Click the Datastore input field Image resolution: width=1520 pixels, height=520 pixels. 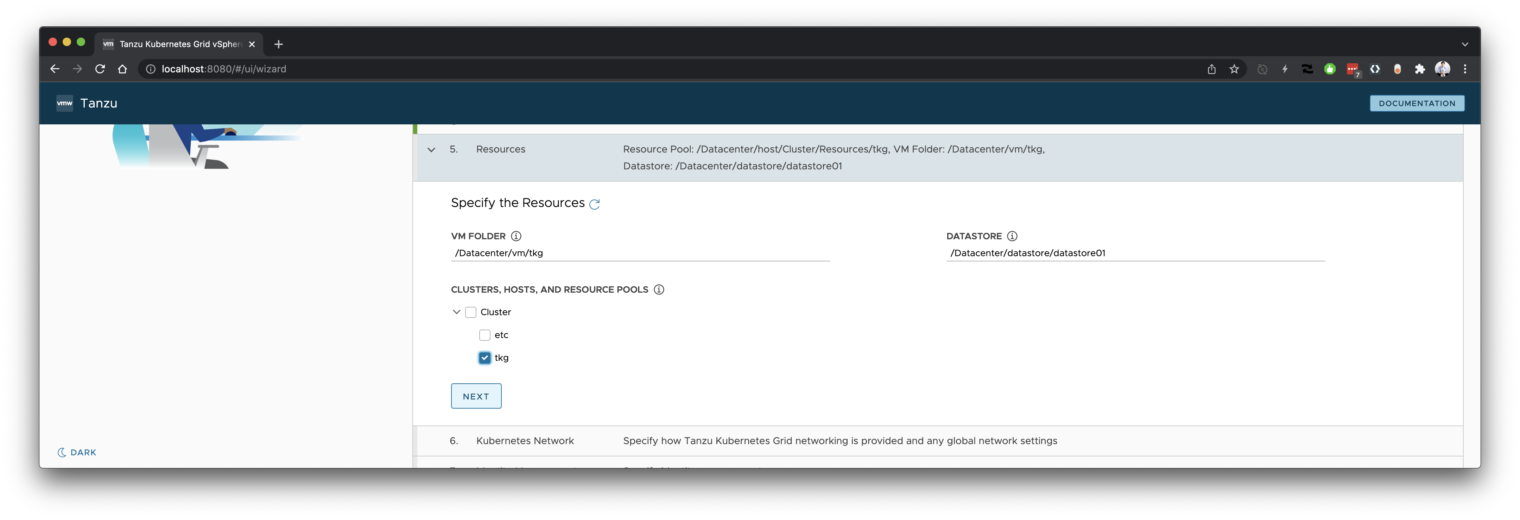pyautogui.click(x=1135, y=253)
